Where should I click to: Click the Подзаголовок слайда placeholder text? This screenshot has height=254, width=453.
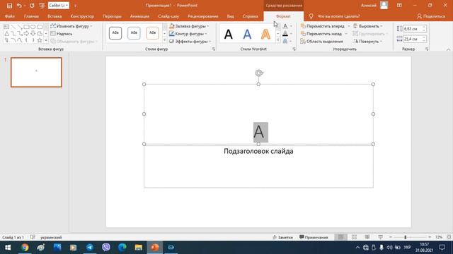258,151
